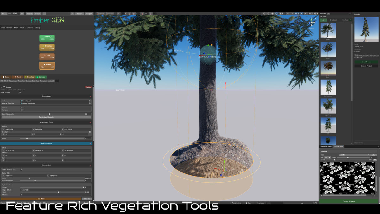Viewport: 380px width, 214px height.
Task: Open the Res 512 dropdown
Action: 327,157
